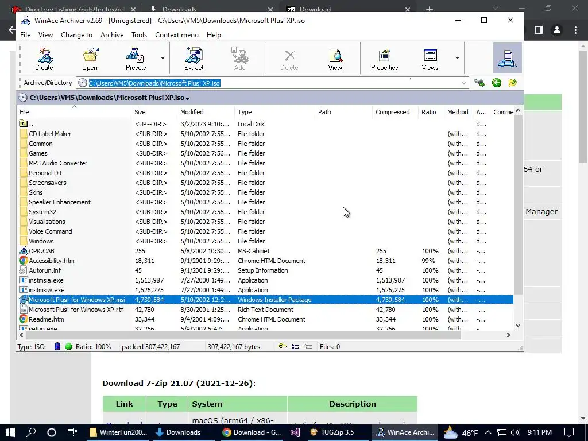
Task: Click the yellow folder-up icon beside the address bar
Action: tap(513, 83)
